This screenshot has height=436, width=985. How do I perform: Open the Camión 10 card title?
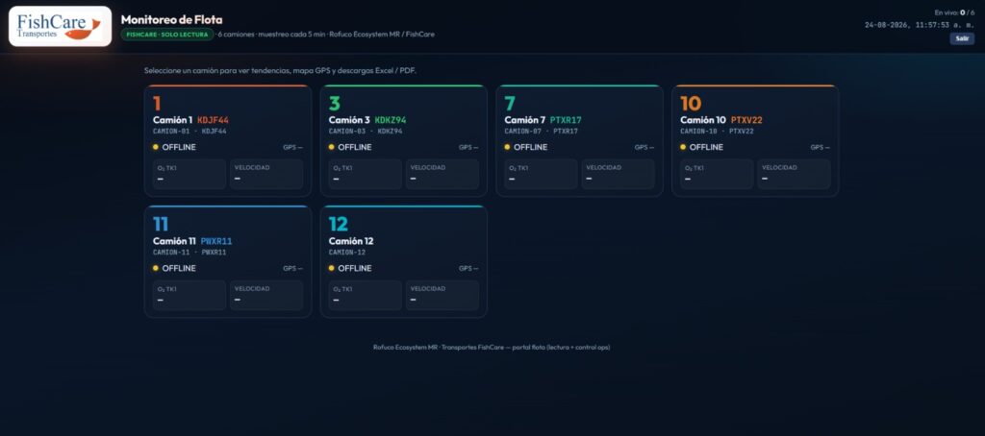[x=703, y=120]
